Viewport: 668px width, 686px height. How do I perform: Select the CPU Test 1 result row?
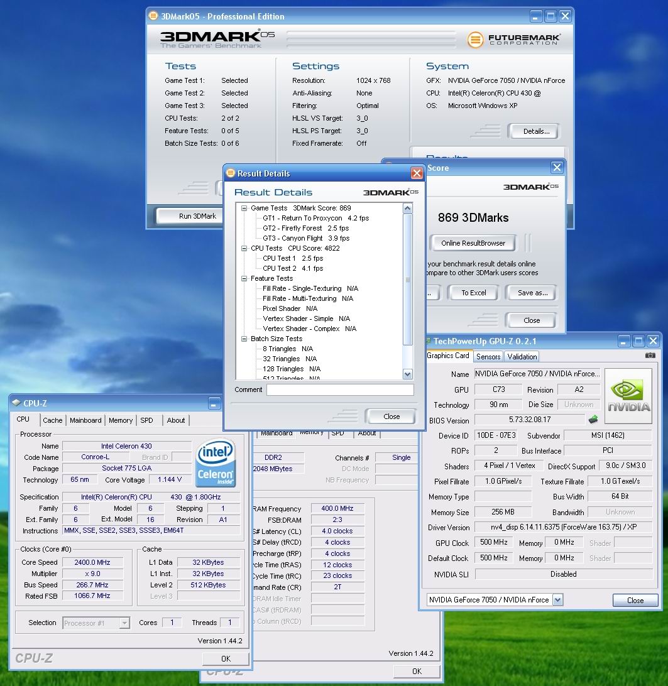click(x=293, y=259)
